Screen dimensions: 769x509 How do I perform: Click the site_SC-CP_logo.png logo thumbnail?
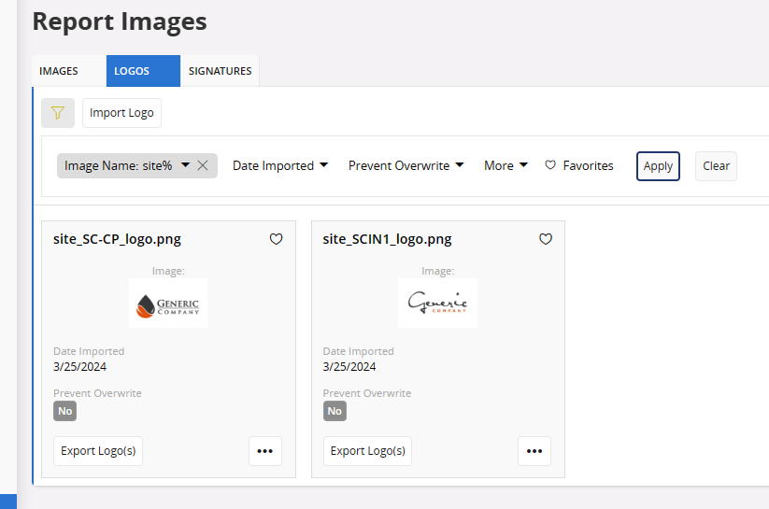coord(169,303)
